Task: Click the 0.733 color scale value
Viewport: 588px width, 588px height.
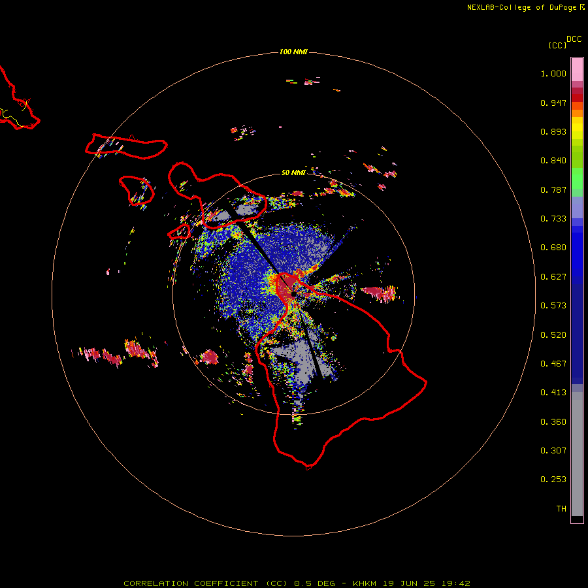Action: [x=553, y=219]
